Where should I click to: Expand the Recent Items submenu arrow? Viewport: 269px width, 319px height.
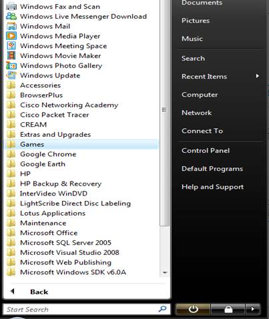[x=258, y=76]
